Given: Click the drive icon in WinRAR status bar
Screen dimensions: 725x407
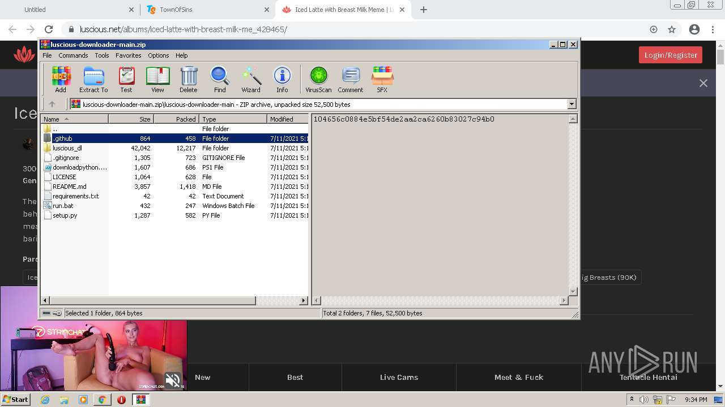Looking at the screenshot, I should point(46,313).
